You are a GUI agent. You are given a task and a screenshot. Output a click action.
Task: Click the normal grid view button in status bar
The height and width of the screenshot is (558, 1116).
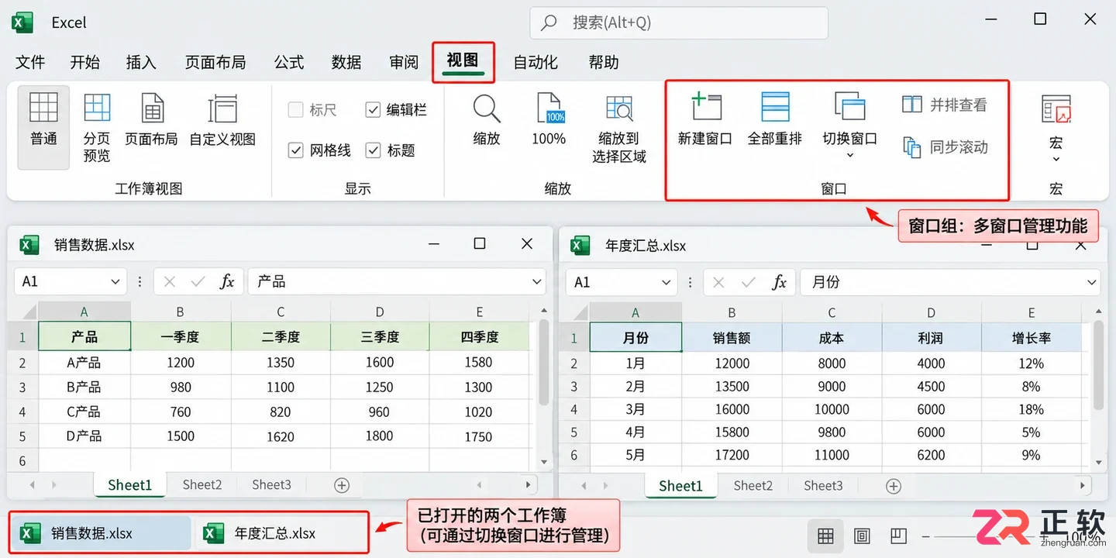click(x=825, y=536)
